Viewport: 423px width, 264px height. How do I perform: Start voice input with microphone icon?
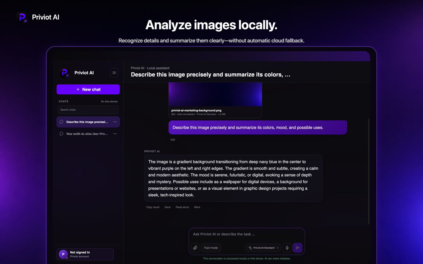coord(287,248)
